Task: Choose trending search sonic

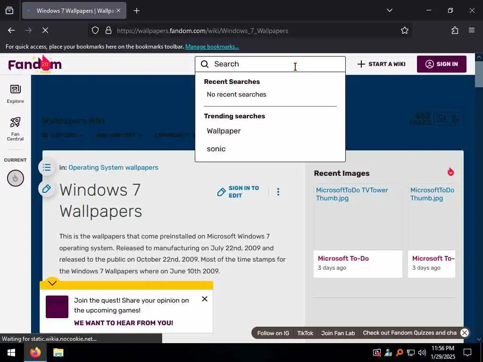Action: [x=216, y=149]
